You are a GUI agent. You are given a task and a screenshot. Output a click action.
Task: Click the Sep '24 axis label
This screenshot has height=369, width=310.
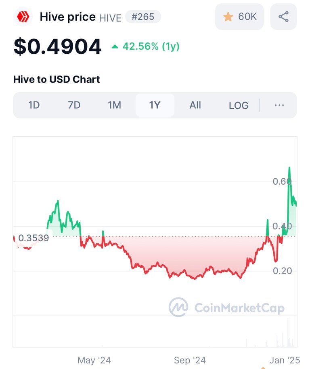tap(190, 360)
